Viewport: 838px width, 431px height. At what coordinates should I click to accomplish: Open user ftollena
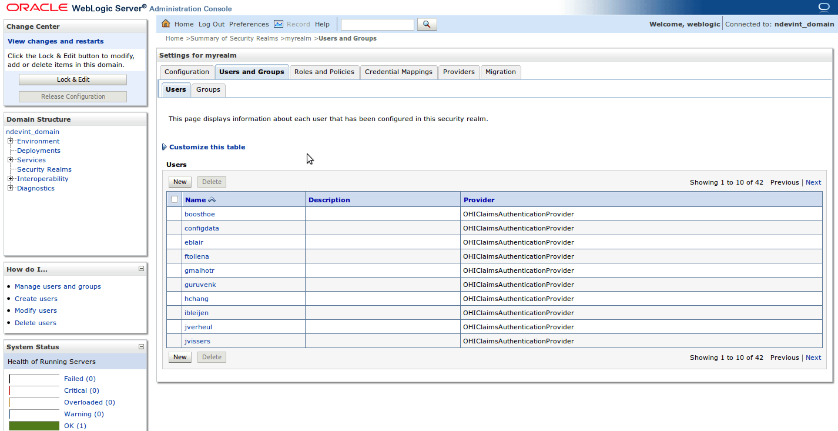coord(197,256)
